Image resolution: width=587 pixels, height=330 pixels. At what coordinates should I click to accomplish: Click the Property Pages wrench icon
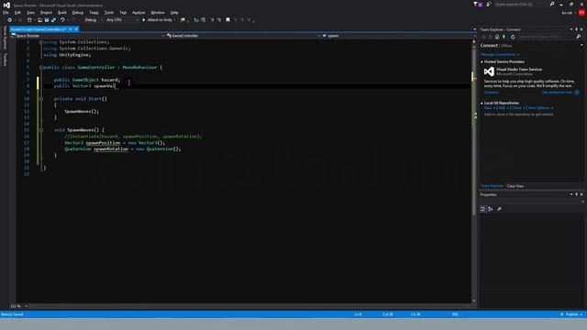click(499, 209)
